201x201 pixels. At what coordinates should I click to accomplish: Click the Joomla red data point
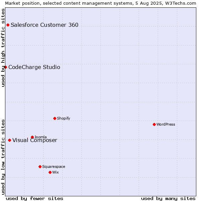(32, 137)
